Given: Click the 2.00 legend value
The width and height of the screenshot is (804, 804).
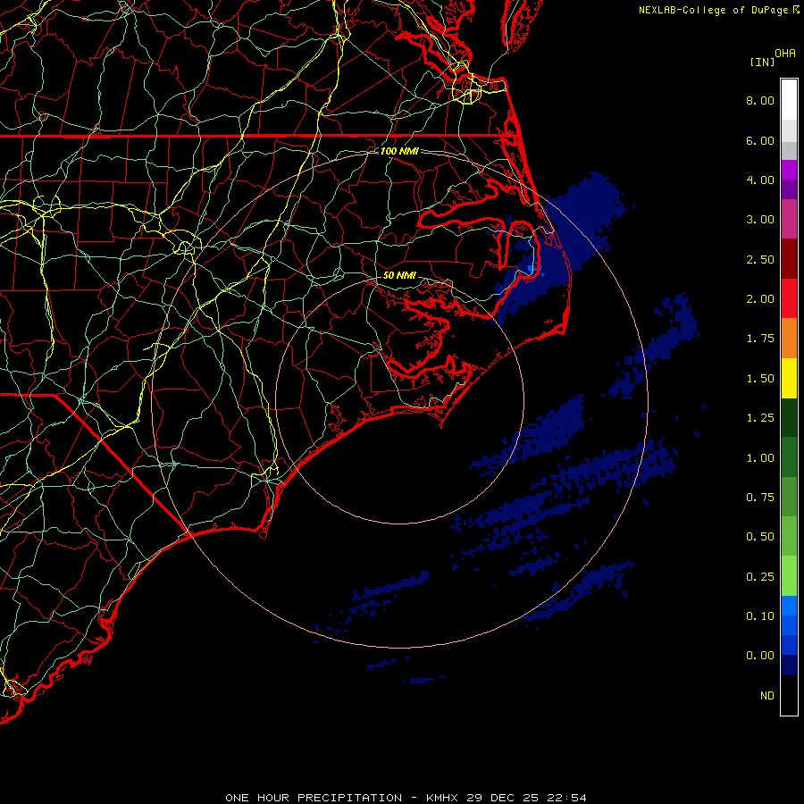Looking at the screenshot, I should 760,299.
